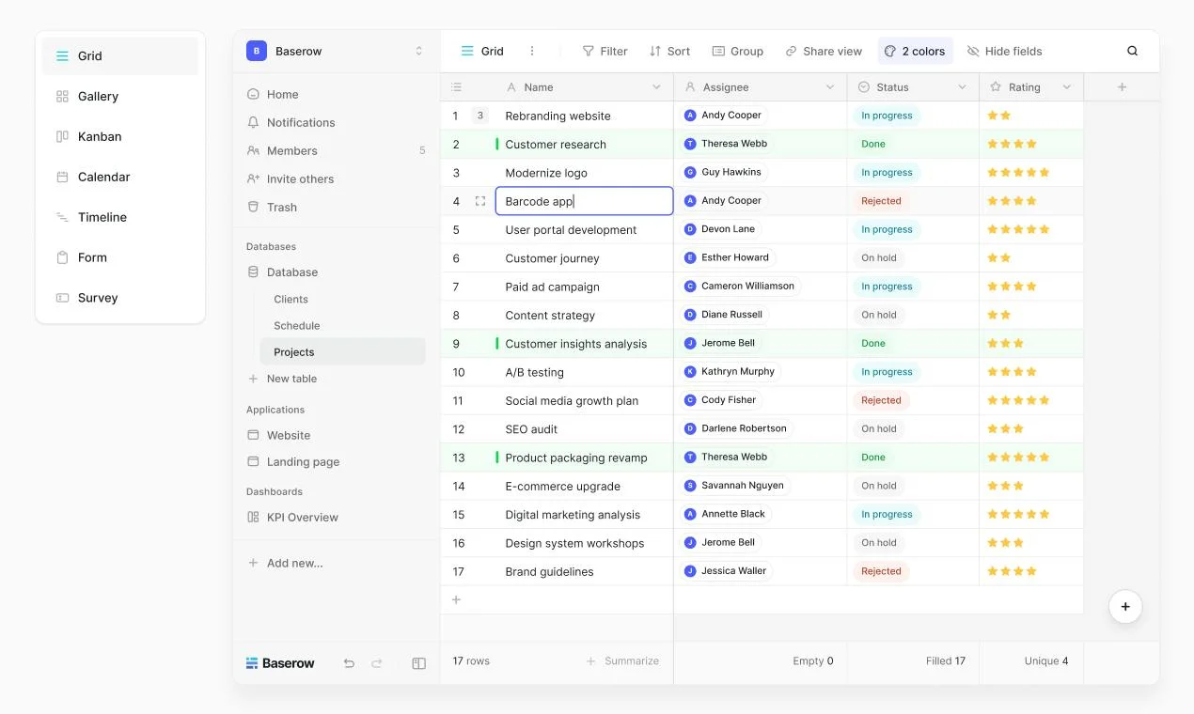The width and height of the screenshot is (1194, 714).
Task: Open the Name column dropdown arrow
Action: tap(656, 87)
